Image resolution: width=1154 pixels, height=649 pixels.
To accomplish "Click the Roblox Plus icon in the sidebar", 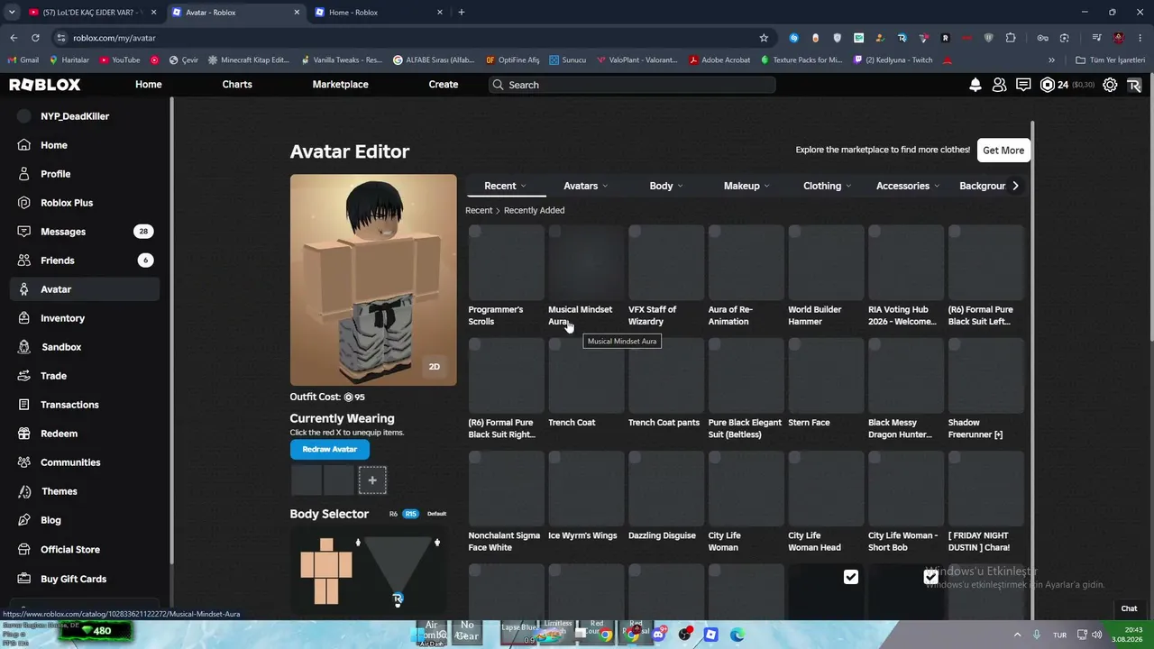I will (x=24, y=203).
